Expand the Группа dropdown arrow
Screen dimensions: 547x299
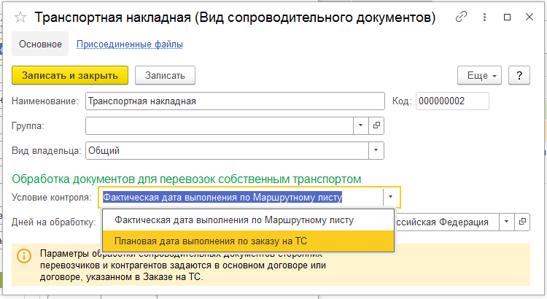pos(361,125)
